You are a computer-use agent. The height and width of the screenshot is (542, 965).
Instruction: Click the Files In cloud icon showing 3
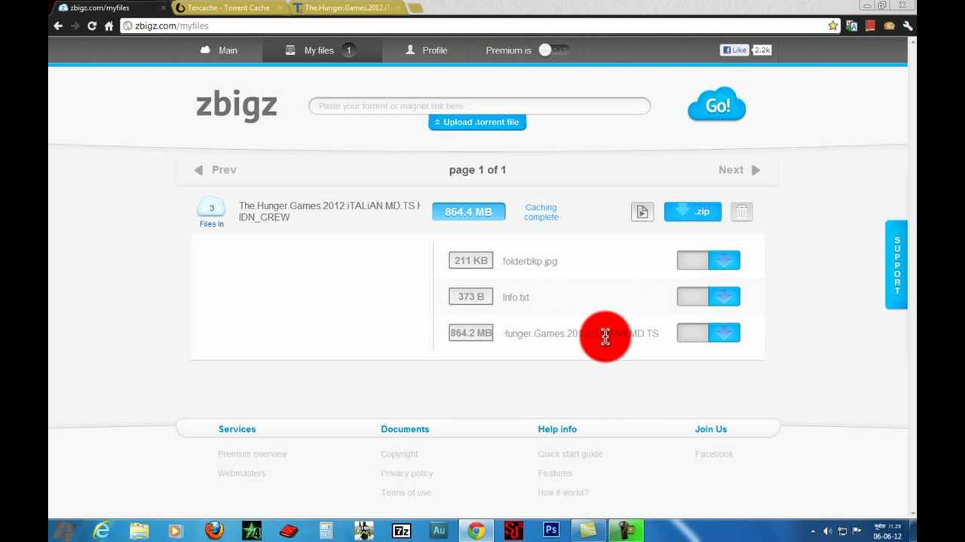point(211,208)
